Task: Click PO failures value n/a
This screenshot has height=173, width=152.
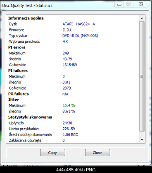Action: (65, 94)
